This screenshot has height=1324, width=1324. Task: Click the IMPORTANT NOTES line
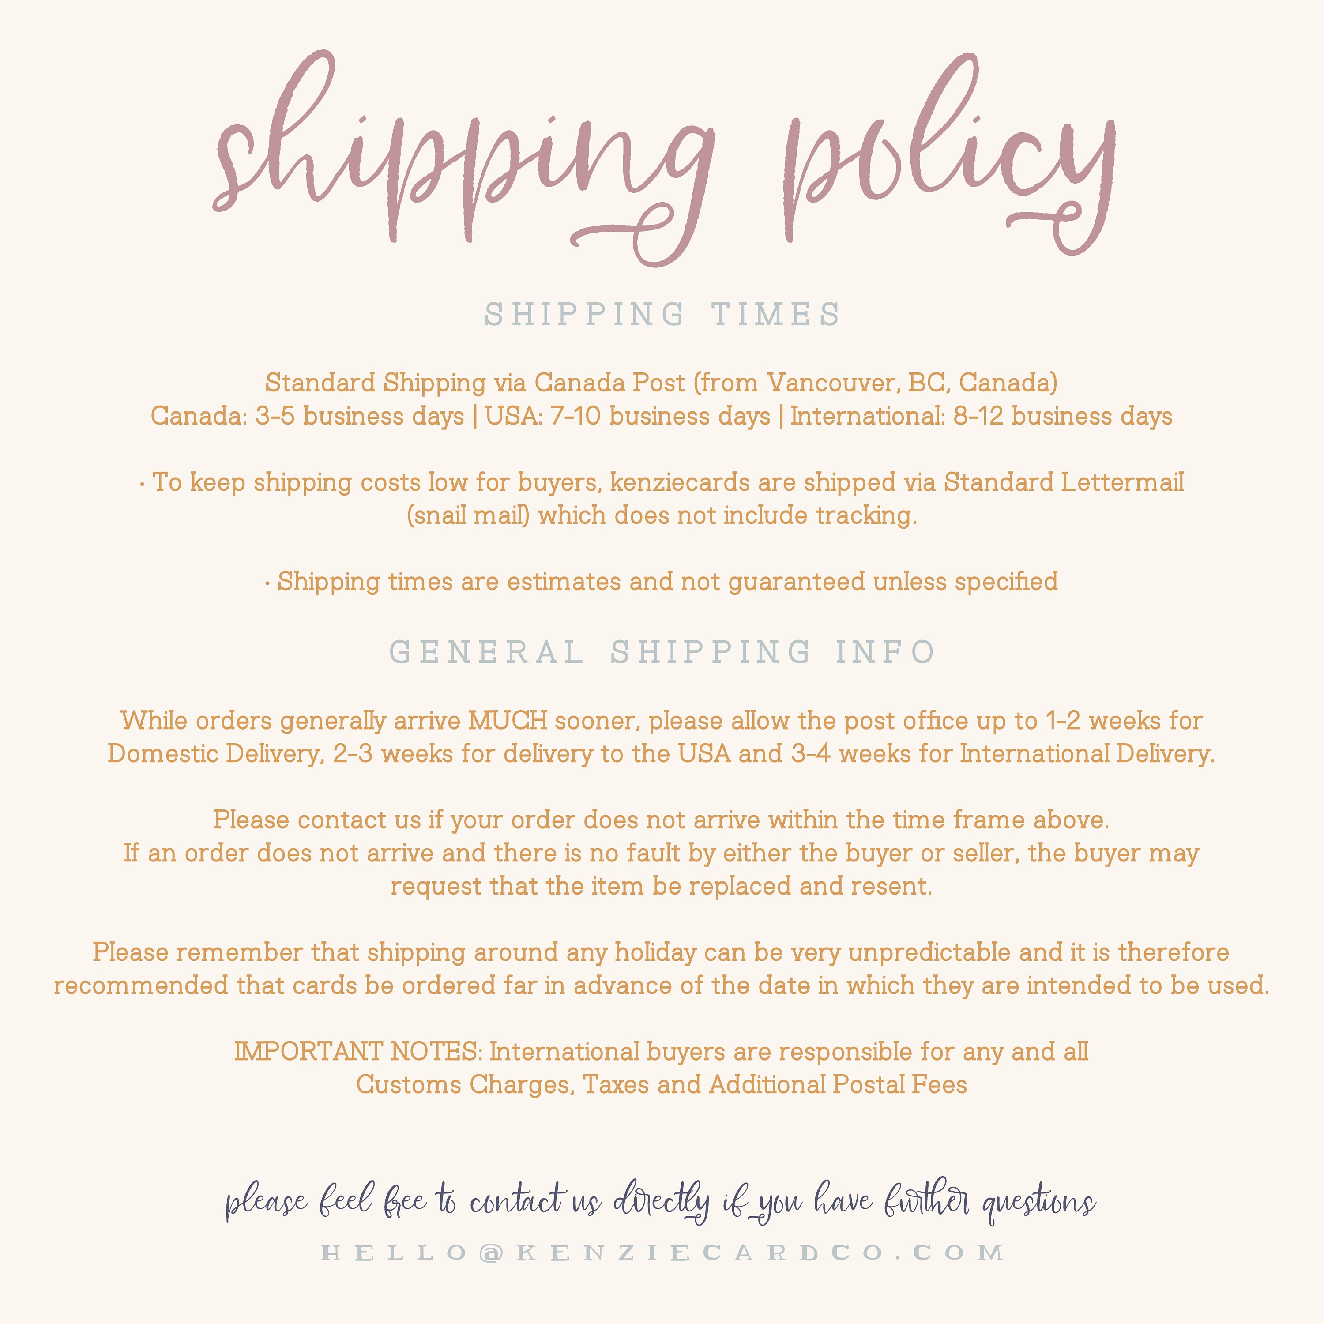click(x=661, y=1052)
